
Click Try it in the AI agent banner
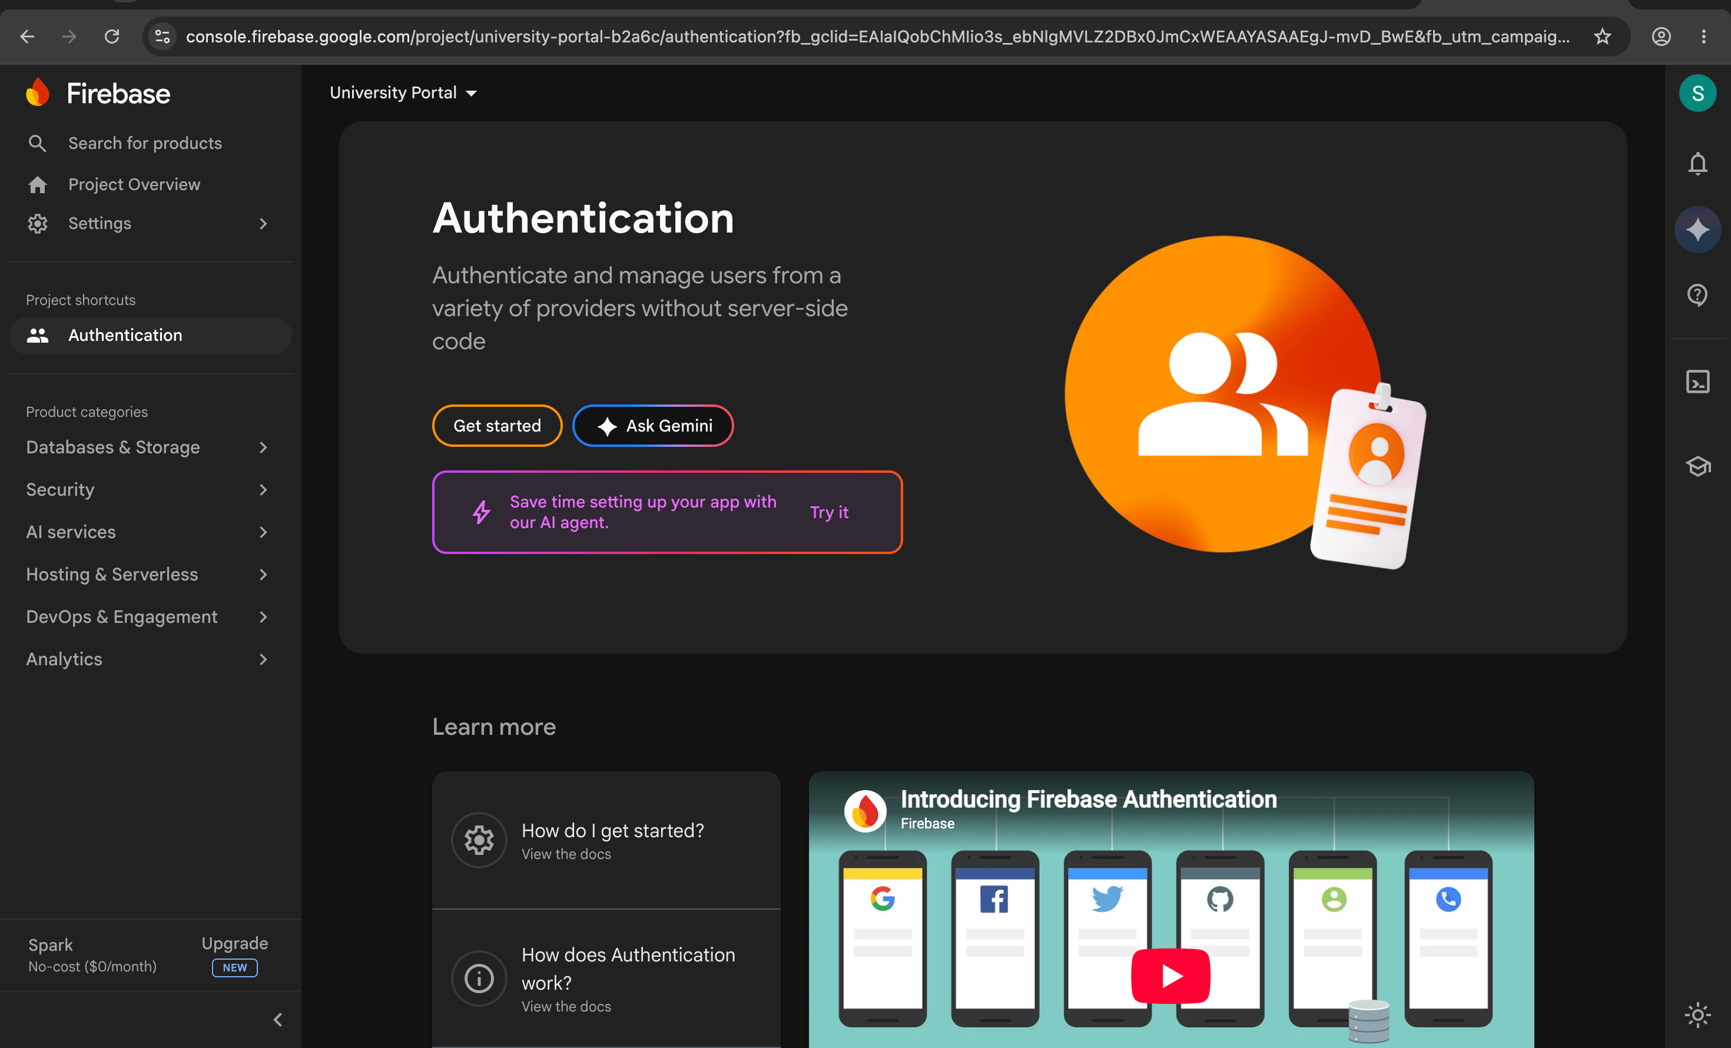point(829,512)
